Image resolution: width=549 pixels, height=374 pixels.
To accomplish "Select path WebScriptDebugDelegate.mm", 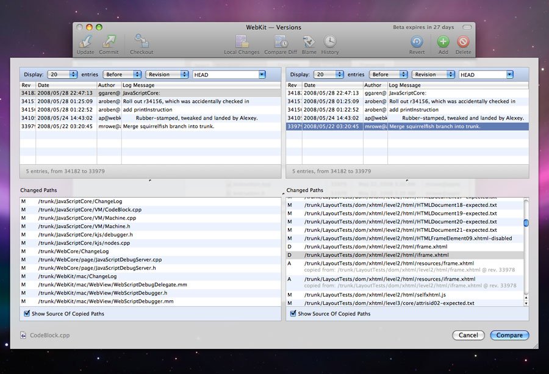I will (x=150, y=285).
